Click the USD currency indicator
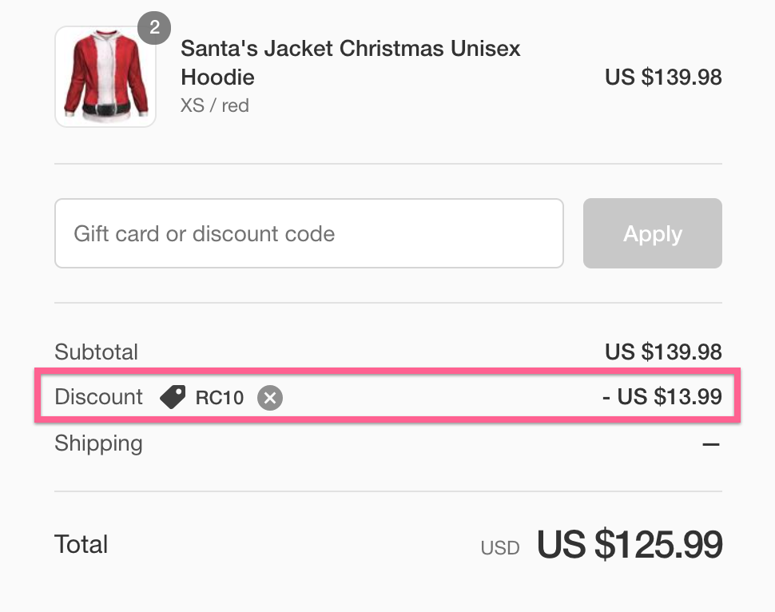 coord(499,548)
